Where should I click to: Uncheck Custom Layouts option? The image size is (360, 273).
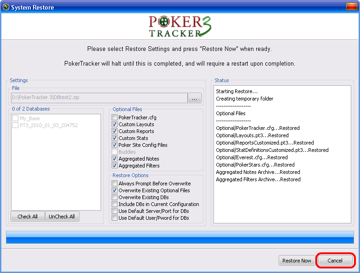coord(115,124)
